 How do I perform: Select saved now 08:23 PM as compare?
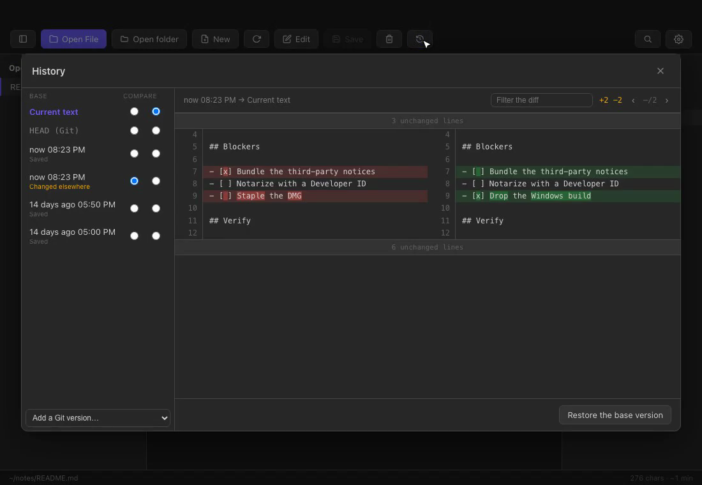tap(156, 153)
